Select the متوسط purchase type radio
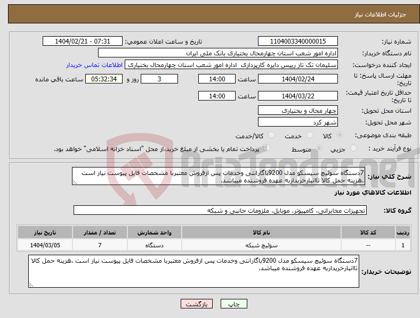This screenshot has width=420, height=318. point(319,148)
